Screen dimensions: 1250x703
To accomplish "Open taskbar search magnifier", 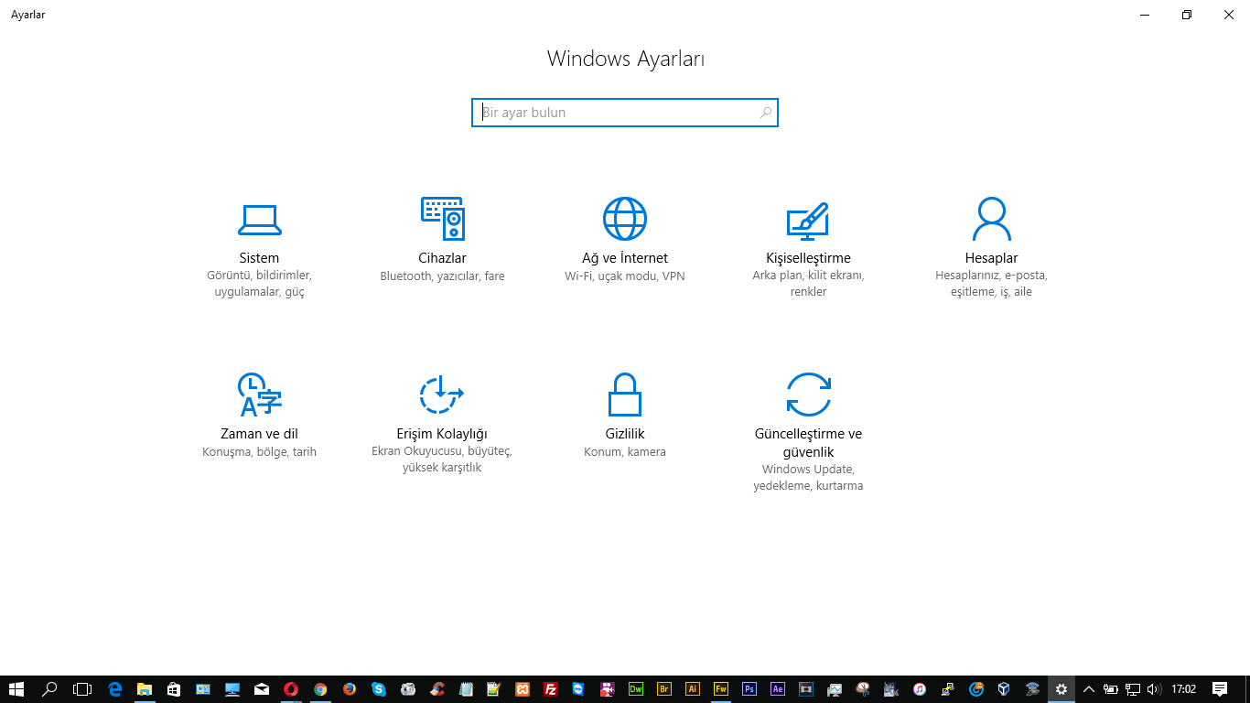I will coord(50,689).
